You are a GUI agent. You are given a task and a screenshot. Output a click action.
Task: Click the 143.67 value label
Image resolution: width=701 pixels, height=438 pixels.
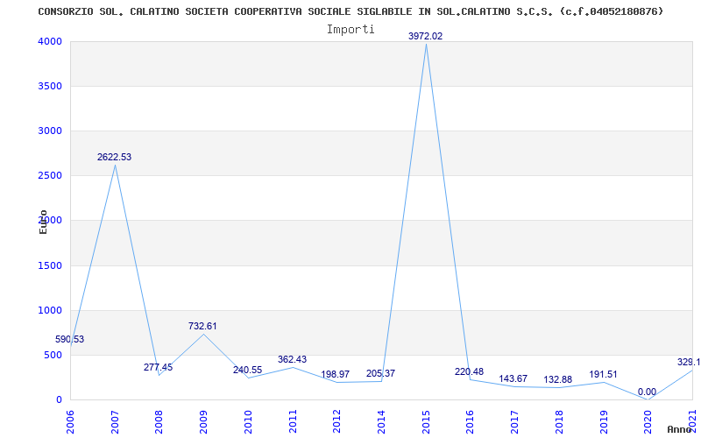(513, 378)
